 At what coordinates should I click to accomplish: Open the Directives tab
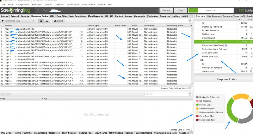click(165, 16)
